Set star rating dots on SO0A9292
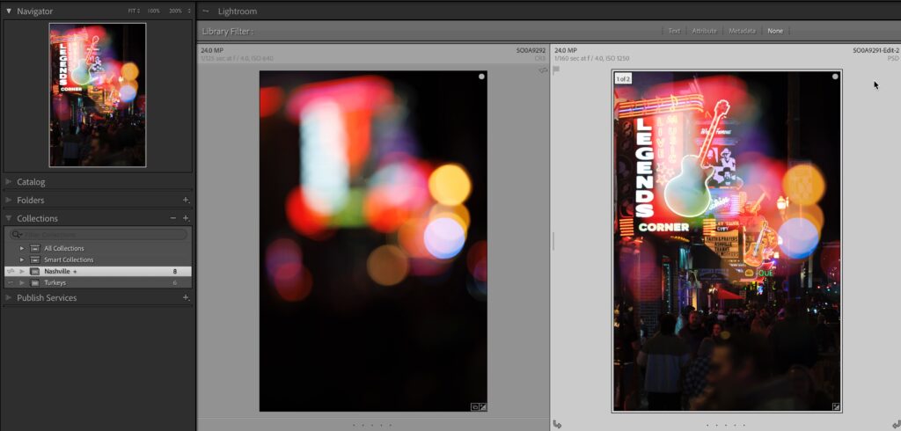 [x=372, y=425]
